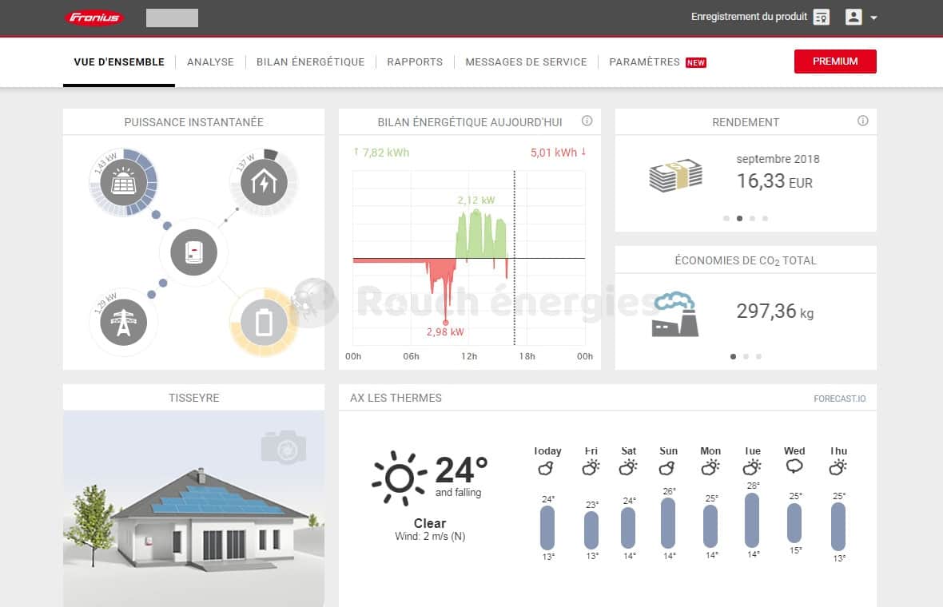The height and width of the screenshot is (607, 943).
Task: Click the red Premium button
Action: 835,61
